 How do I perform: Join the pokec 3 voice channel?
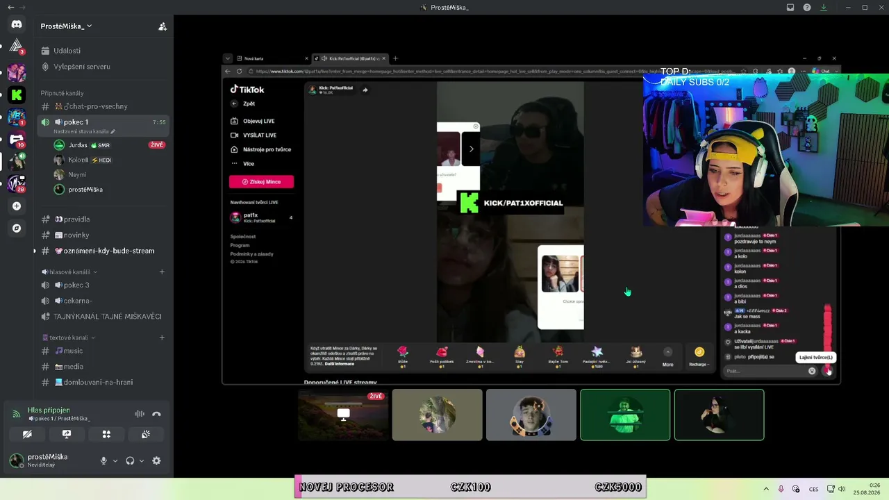[x=103, y=285]
